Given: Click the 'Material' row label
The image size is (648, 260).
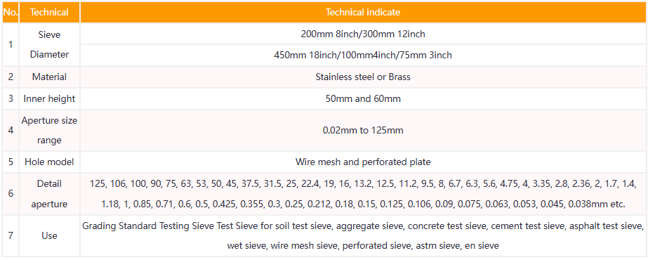Looking at the screenshot, I should point(49,77).
